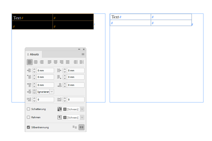212x141 pixels.
Task: Disable the Silbentrennung checkbox
Action: (x=28, y=127)
